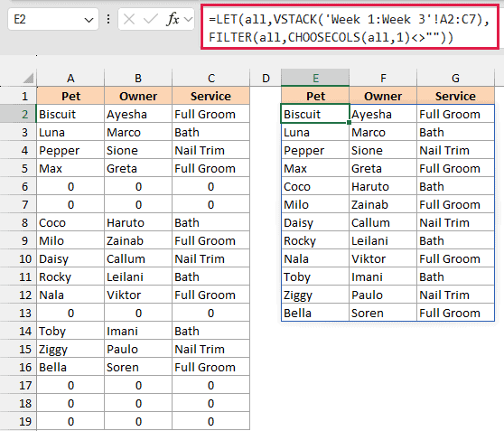The image size is (504, 431).
Task: Select cell B9 containing Zainab
Action: coord(138,240)
